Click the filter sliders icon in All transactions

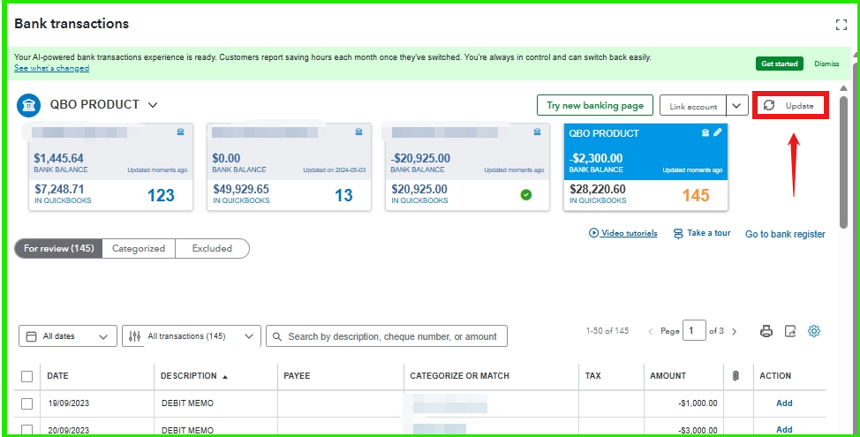click(134, 336)
